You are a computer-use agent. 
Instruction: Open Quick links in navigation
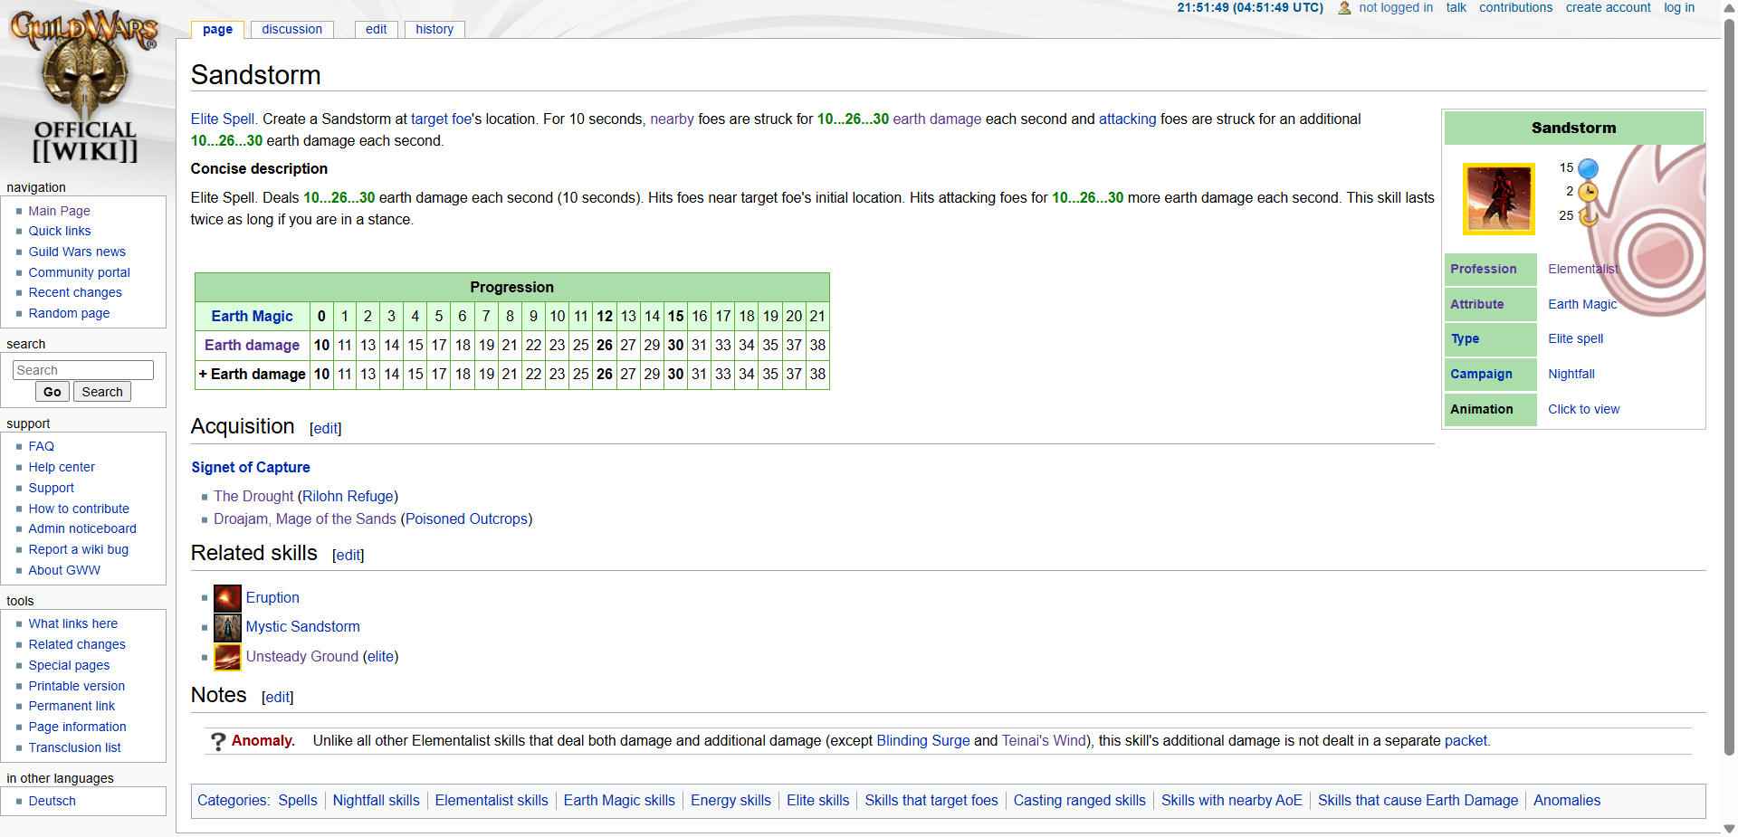tap(60, 231)
